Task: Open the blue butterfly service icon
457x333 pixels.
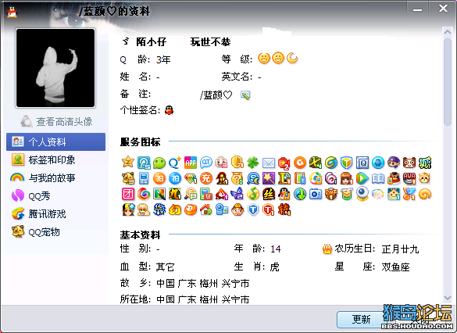Action: 237,194
